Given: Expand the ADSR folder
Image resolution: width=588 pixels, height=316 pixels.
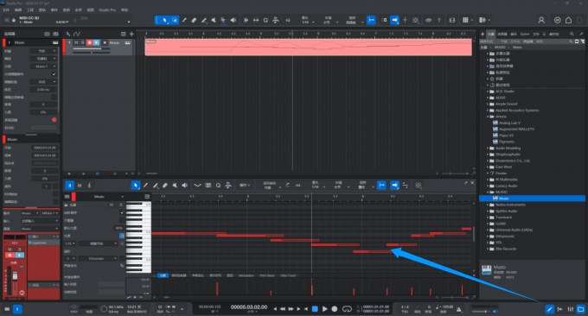Looking at the screenshot, I should [488, 98].
